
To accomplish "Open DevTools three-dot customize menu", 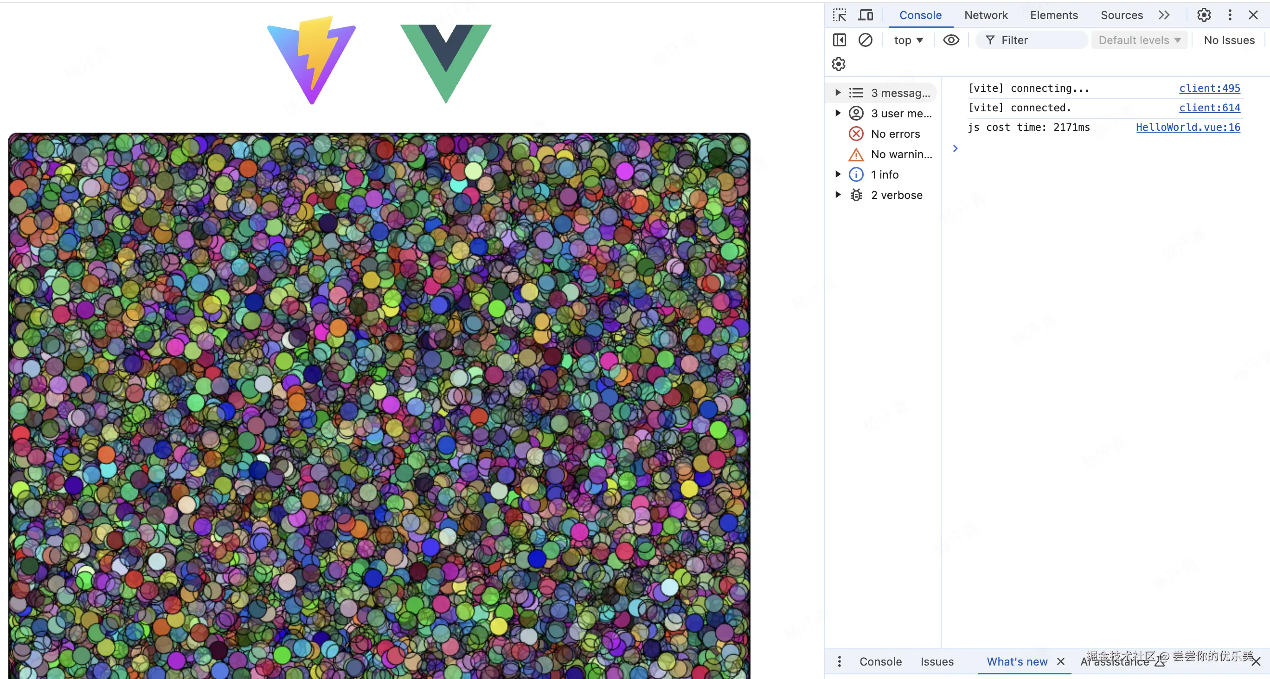I will pyautogui.click(x=1230, y=15).
